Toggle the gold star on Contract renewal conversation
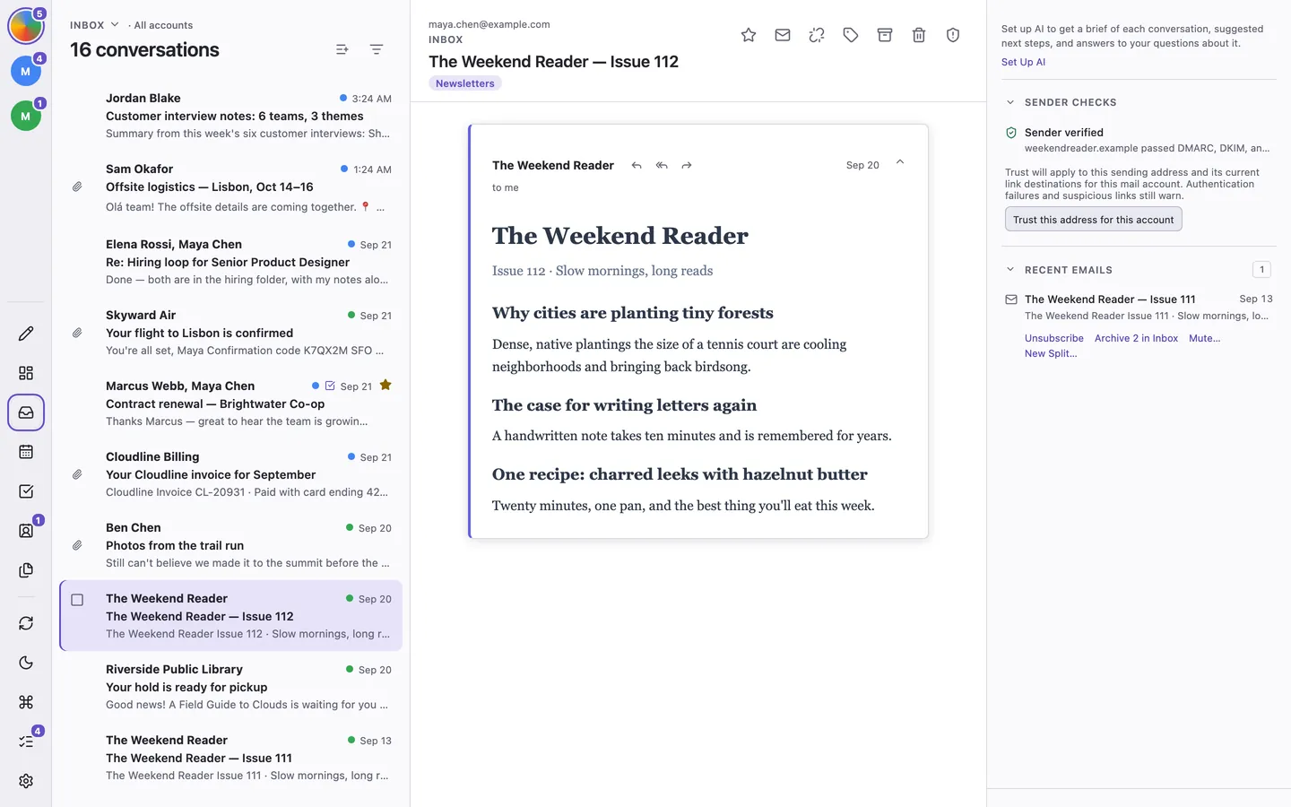This screenshot has height=807, width=1291. click(x=386, y=386)
